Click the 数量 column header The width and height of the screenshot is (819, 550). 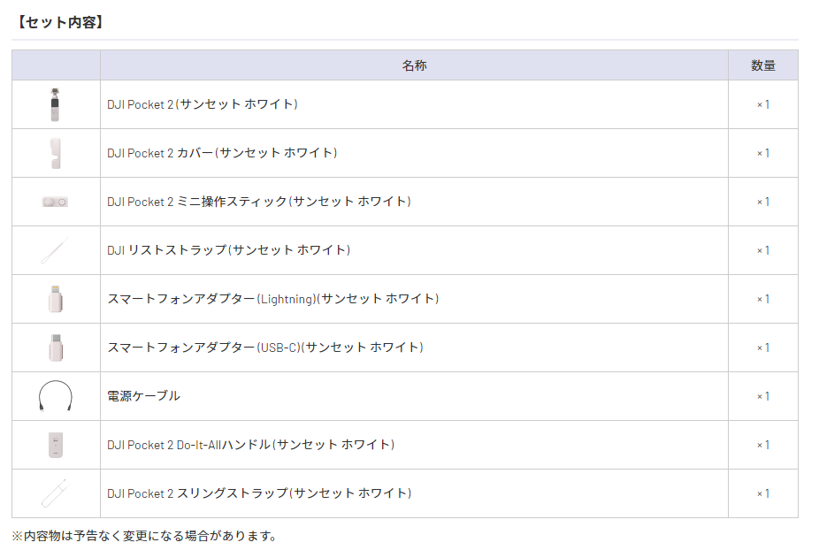[762, 65]
